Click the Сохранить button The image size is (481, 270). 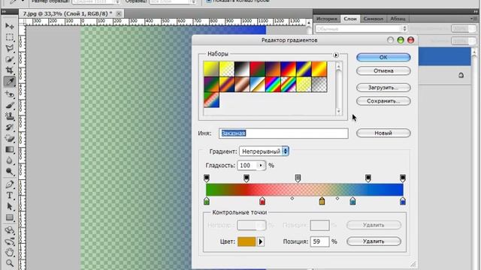click(x=383, y=101)
